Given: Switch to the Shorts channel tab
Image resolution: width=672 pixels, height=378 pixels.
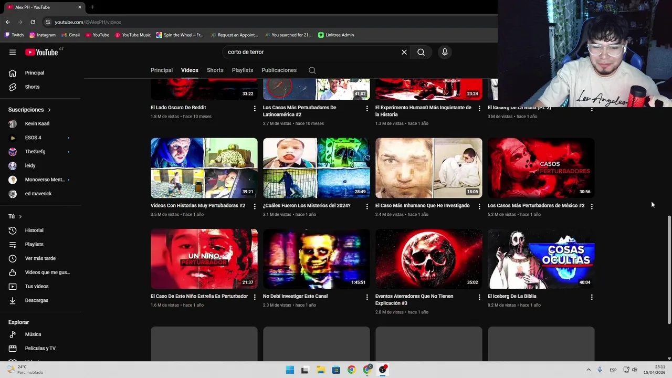Looking at the screenshot, I should (x=215, y=70).
